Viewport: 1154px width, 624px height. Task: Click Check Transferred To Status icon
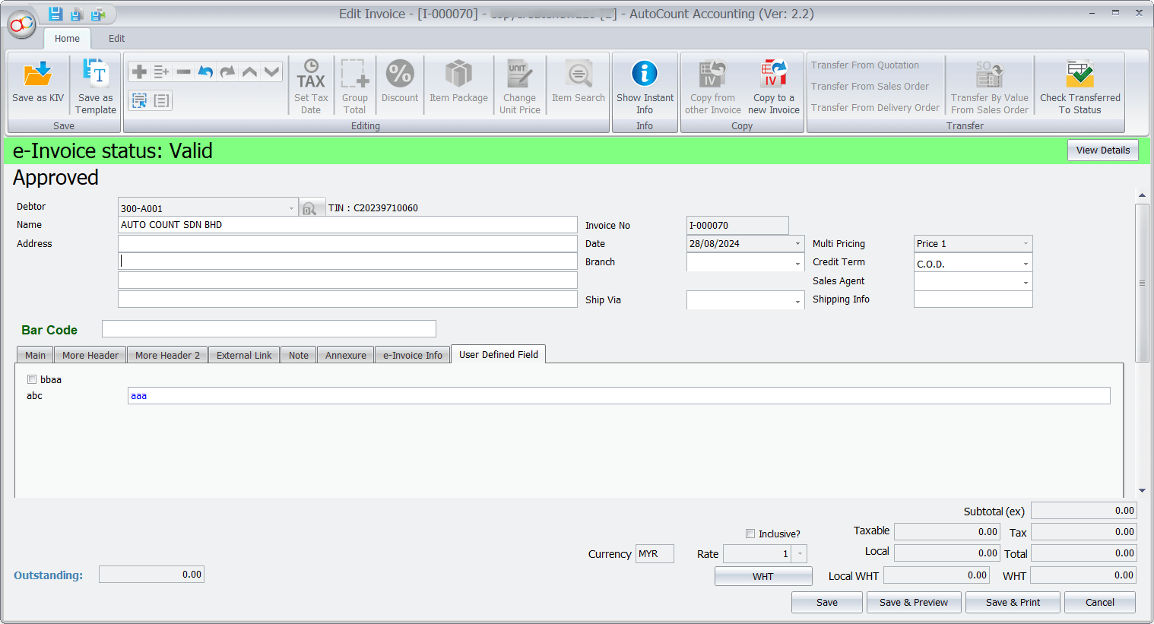tap(1079, 74)
